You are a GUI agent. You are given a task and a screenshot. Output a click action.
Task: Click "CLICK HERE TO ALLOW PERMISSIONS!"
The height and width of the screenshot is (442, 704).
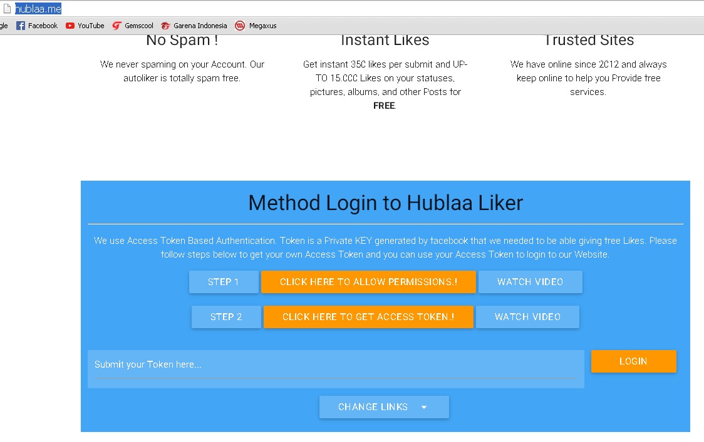pyautogui.click(x=368, y=281)
